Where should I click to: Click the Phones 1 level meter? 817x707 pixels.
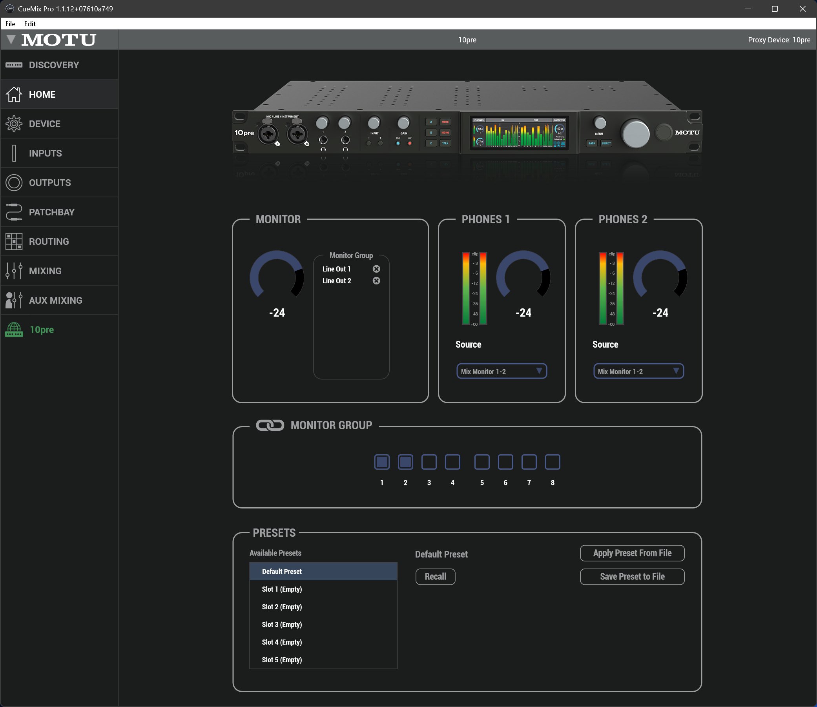click(x=474, y=288)
